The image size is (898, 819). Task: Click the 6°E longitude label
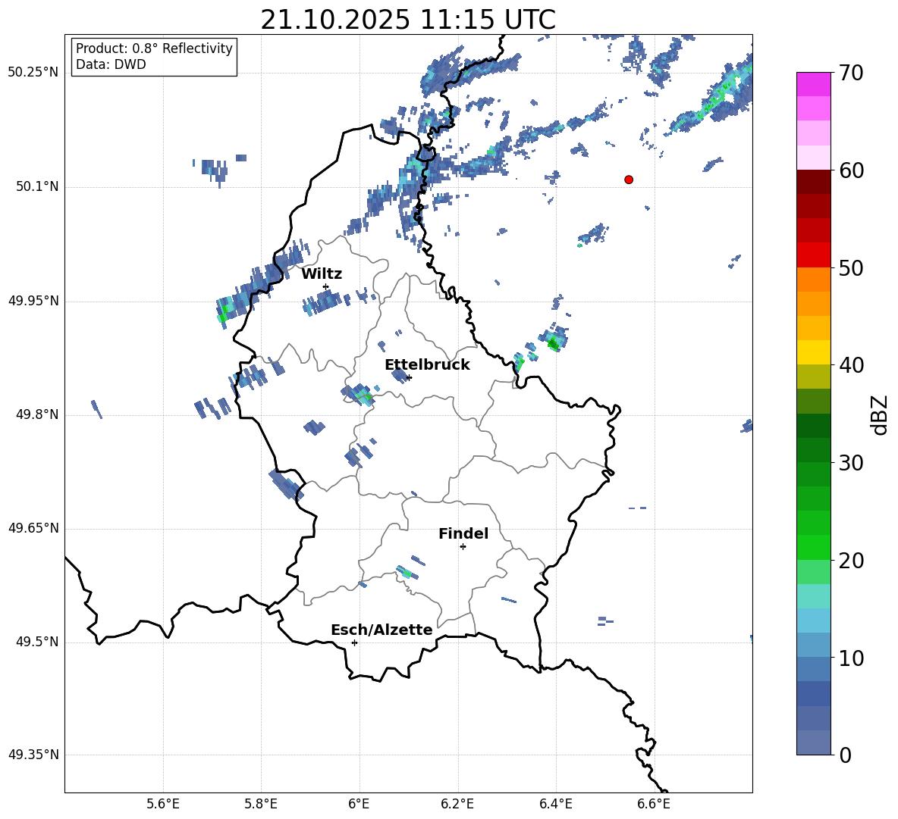[x=359, y=804]
